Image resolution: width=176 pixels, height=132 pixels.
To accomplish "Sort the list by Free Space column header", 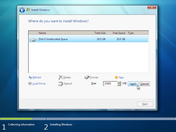I will pos(116,33).
